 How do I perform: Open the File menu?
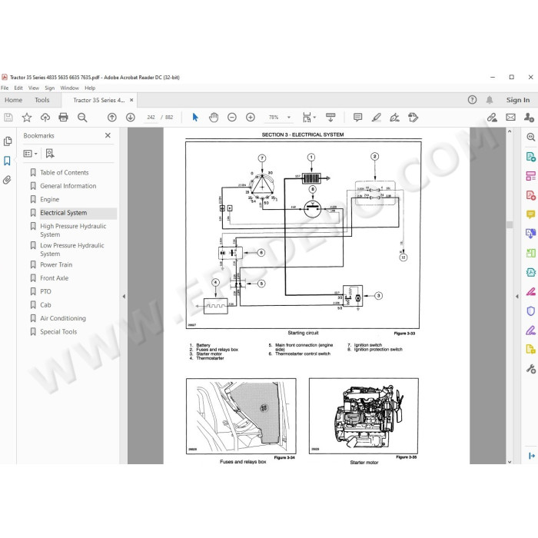5,88
